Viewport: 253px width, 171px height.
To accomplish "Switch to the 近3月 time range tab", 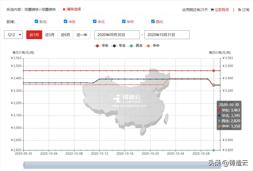I will [x=50, y=35].
